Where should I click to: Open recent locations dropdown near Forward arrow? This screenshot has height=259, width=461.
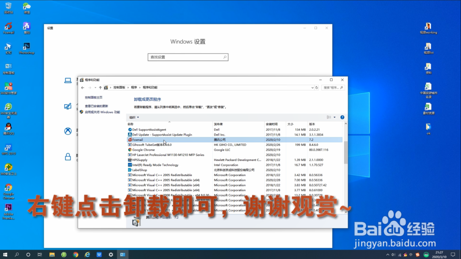tap(95, 88)
